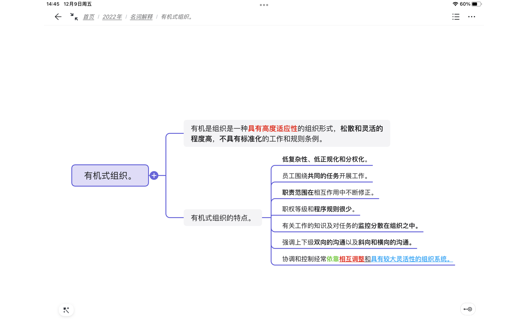Click the collapse fullscreen arrows icon
Image resolution: width=528 pixels, height=330 pixels.
pyautogui.click(x=74, y=17)
